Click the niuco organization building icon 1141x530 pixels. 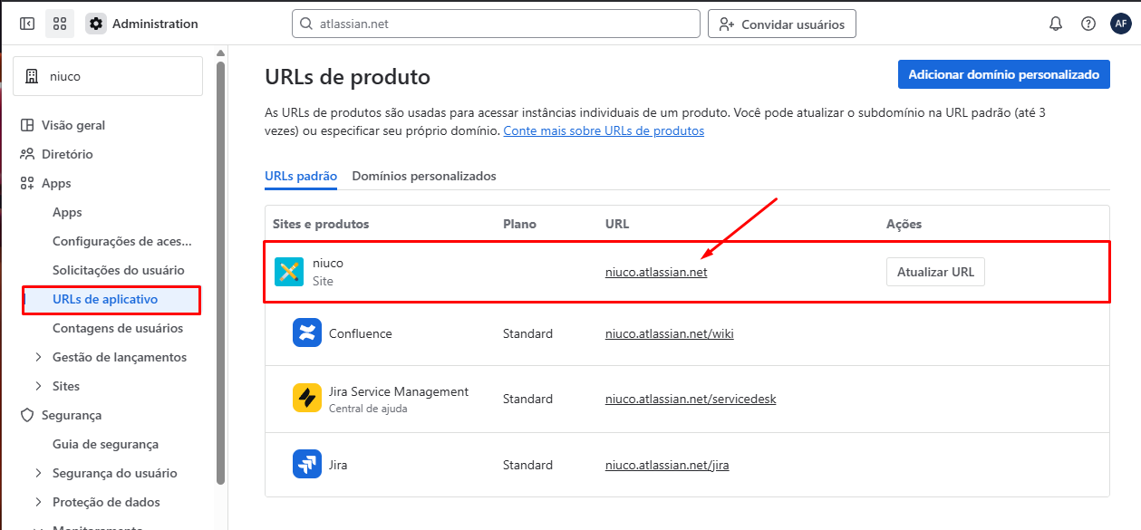pyautogui.click(x=33, y=76)
